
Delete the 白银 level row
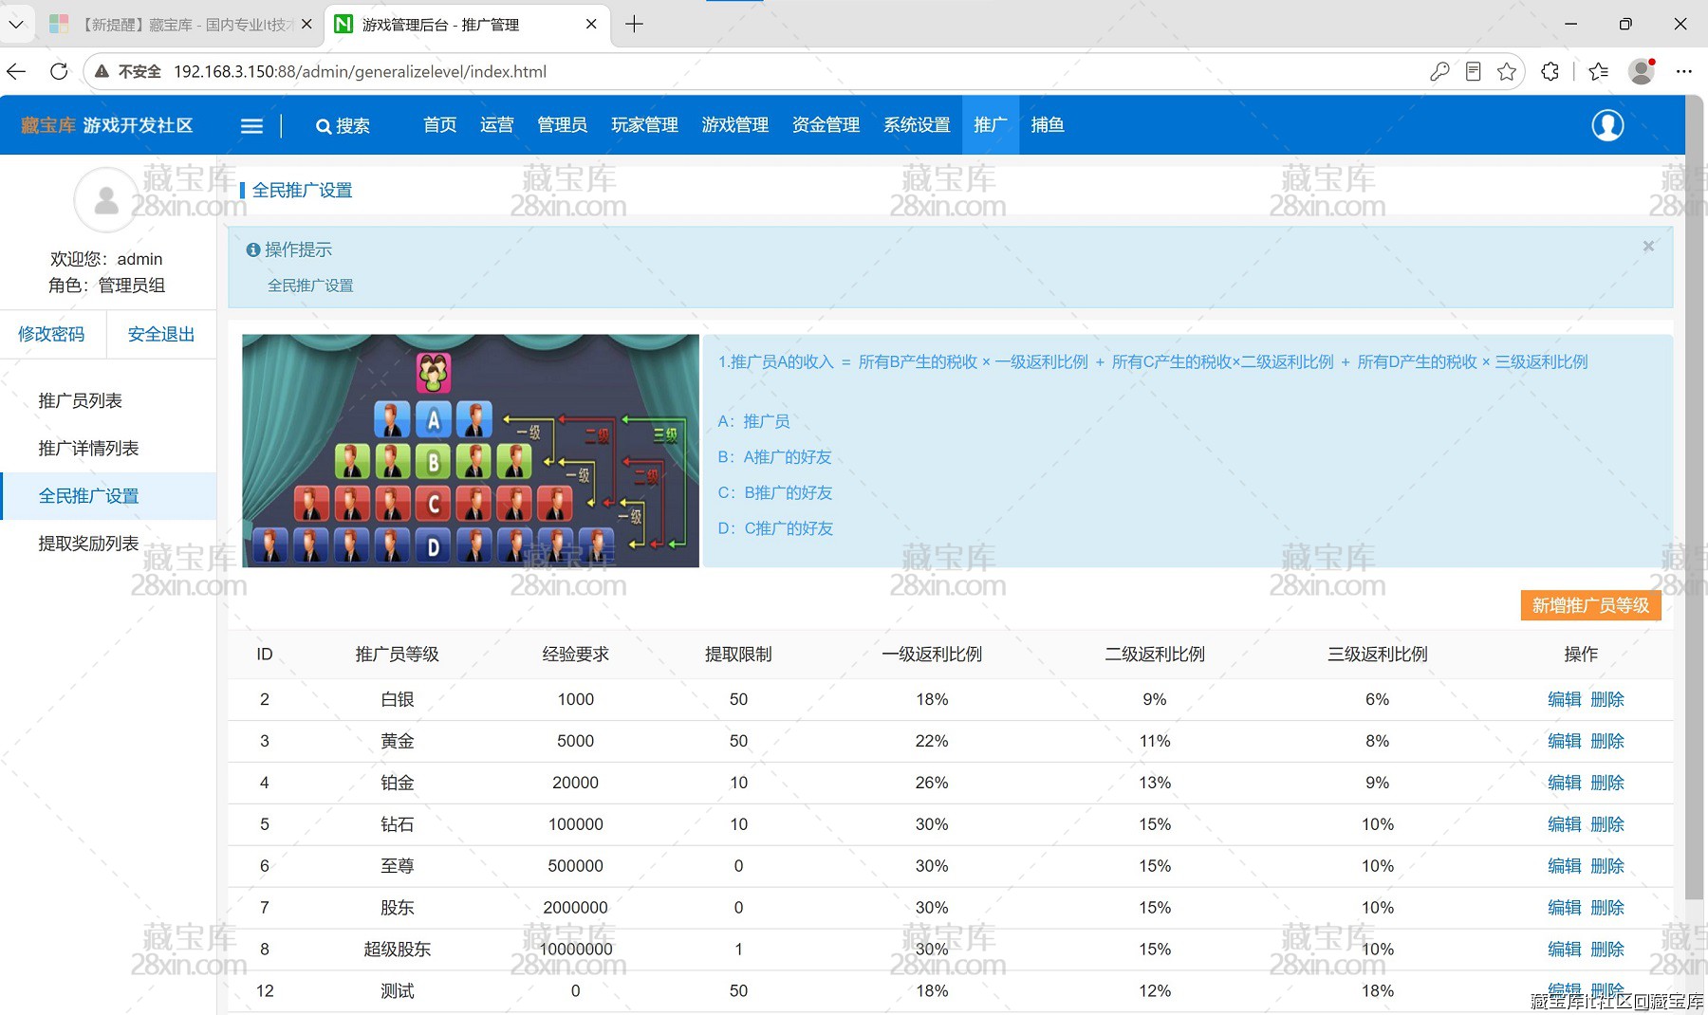click(1607, 699)
